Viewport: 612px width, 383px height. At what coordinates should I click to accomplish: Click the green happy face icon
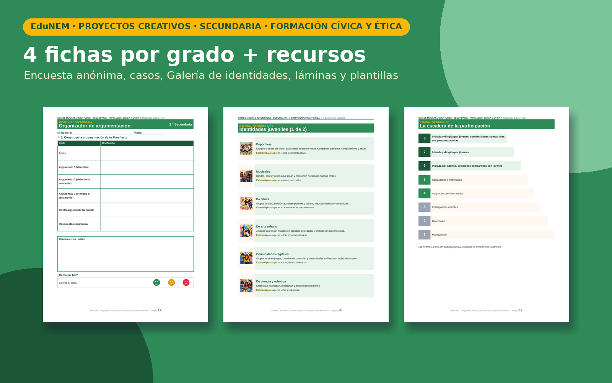[156, 282]
